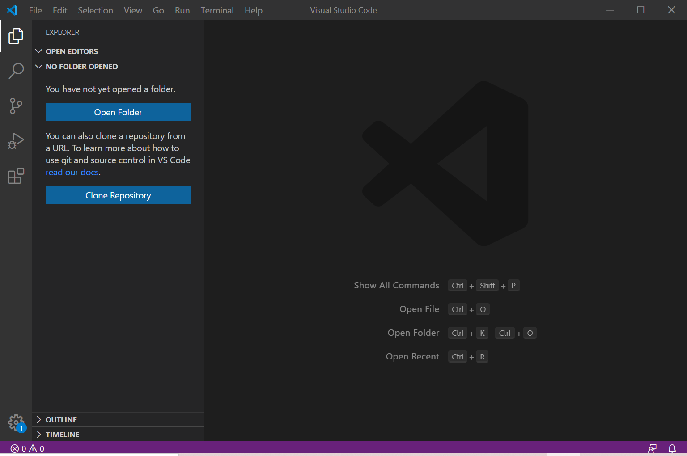Open notifications bell in status bar
This screenshot has width=687, height=456.
(x=672, y=448)
